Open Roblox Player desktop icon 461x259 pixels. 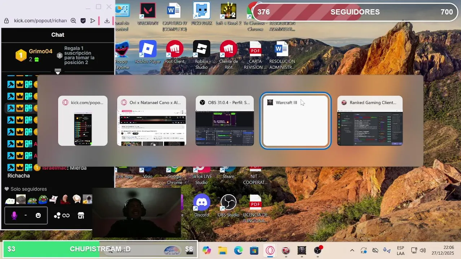[x=148, y=52]
